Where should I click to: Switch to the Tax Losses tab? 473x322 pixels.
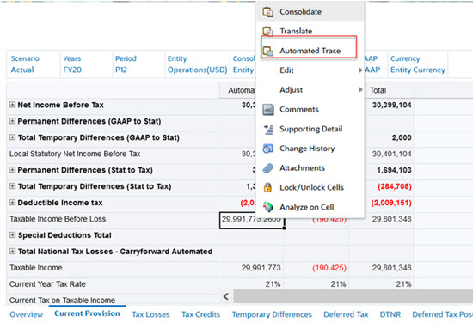150,314
